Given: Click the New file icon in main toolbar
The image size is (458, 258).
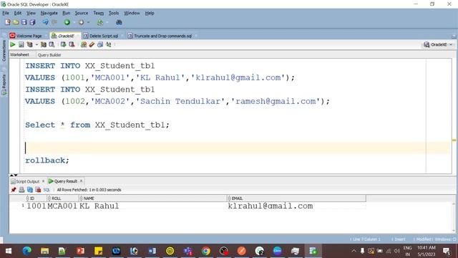Looking at the screenshot, I should pos(8,22).
